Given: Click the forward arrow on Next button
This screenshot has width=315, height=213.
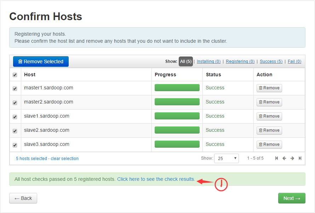Looking at the screenshot, I should tap(297, 198).
